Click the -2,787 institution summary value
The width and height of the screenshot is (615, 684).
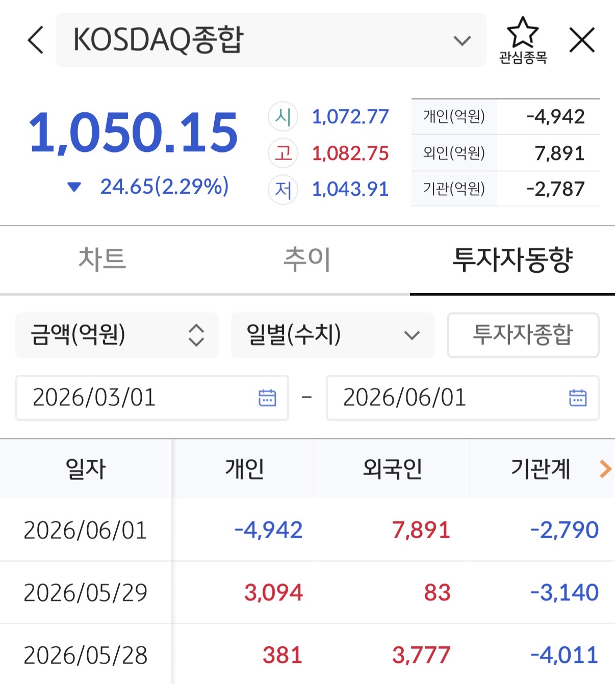click(555, 189)
